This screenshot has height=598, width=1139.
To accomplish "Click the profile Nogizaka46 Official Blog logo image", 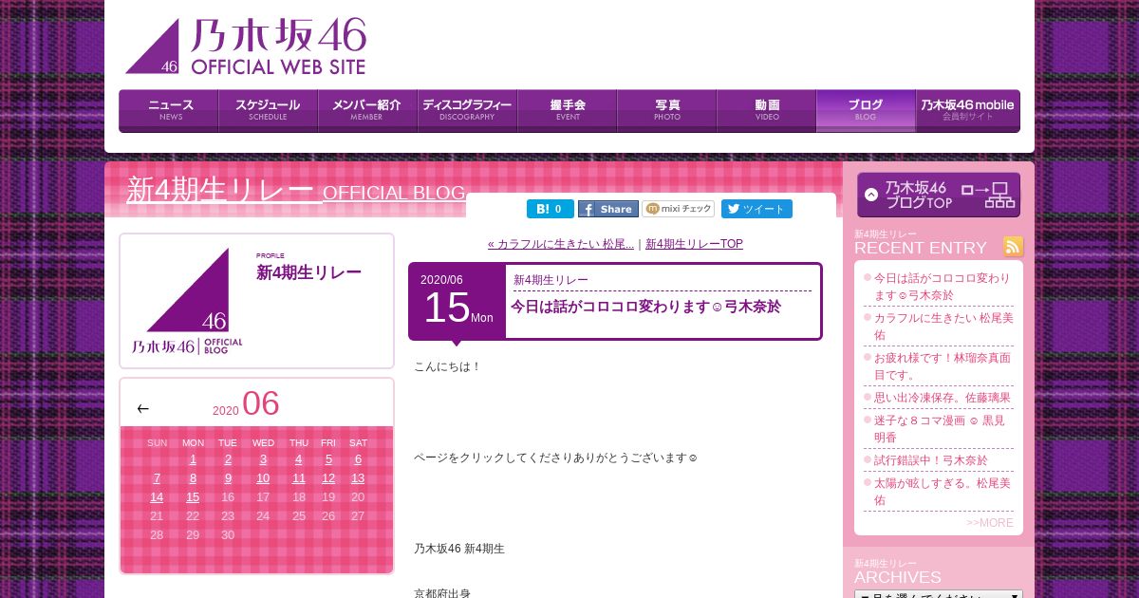I will [187, 301].
